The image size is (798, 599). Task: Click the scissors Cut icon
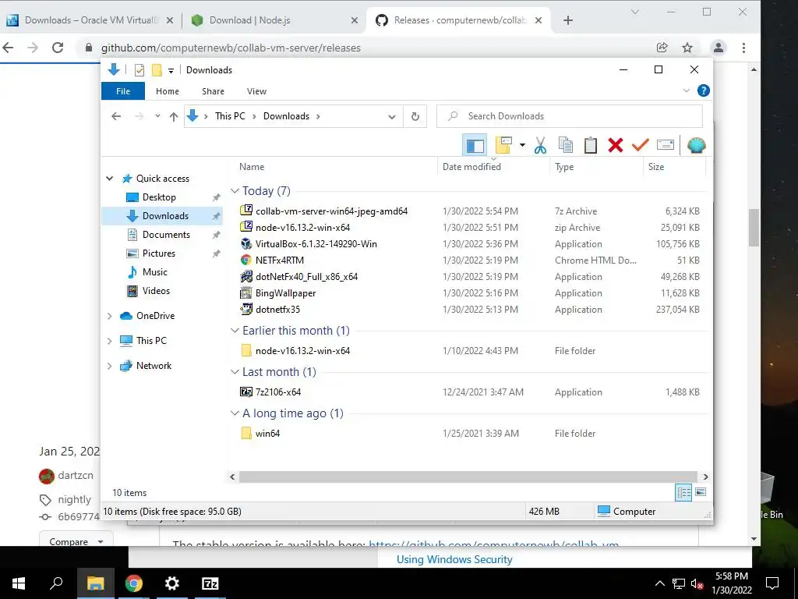click(540, 146)
